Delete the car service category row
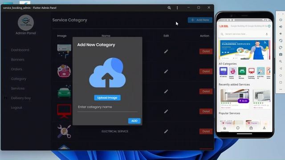285x160 pixels. (x=206, y=92)
